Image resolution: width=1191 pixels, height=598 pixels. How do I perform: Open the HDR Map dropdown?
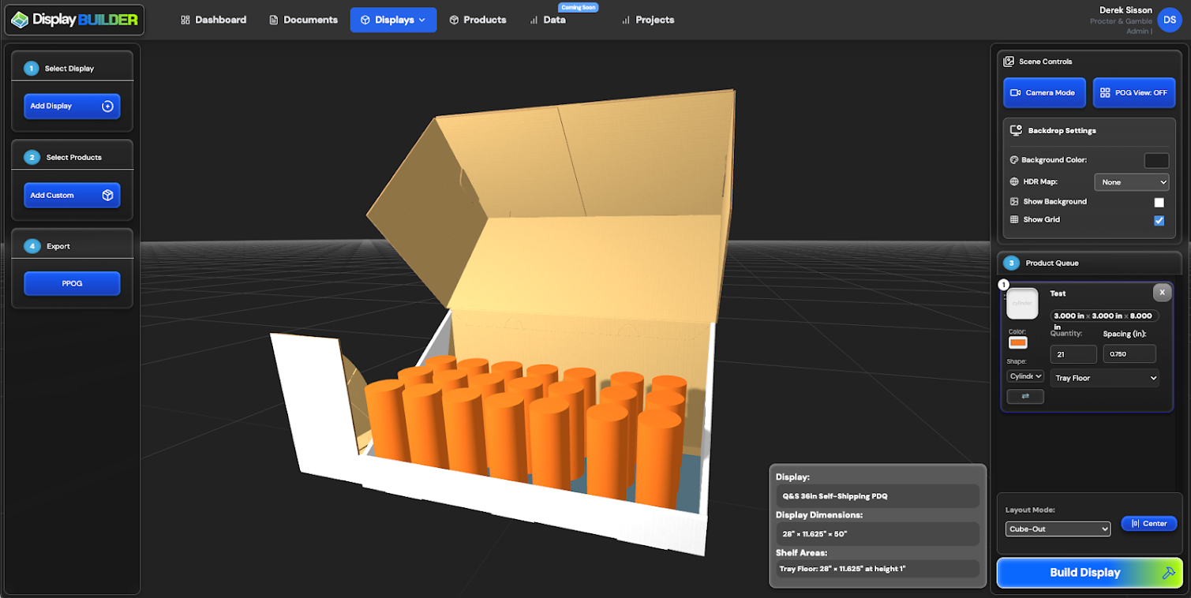[1131, 182]
